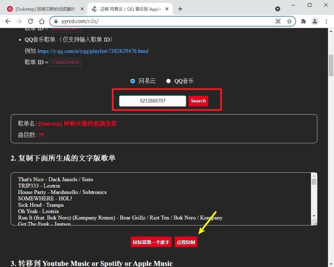
Task: Click the 点我复制 copy button
Action: [186, 242]
